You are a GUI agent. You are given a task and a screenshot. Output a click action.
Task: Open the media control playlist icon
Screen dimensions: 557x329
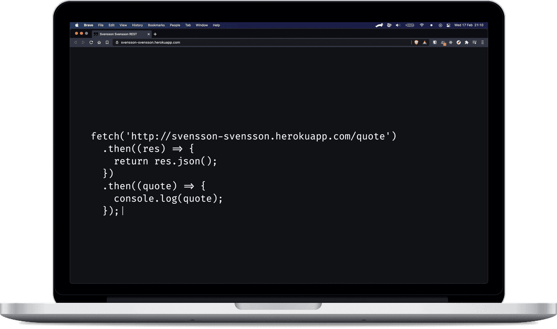[x=474, y=42]
